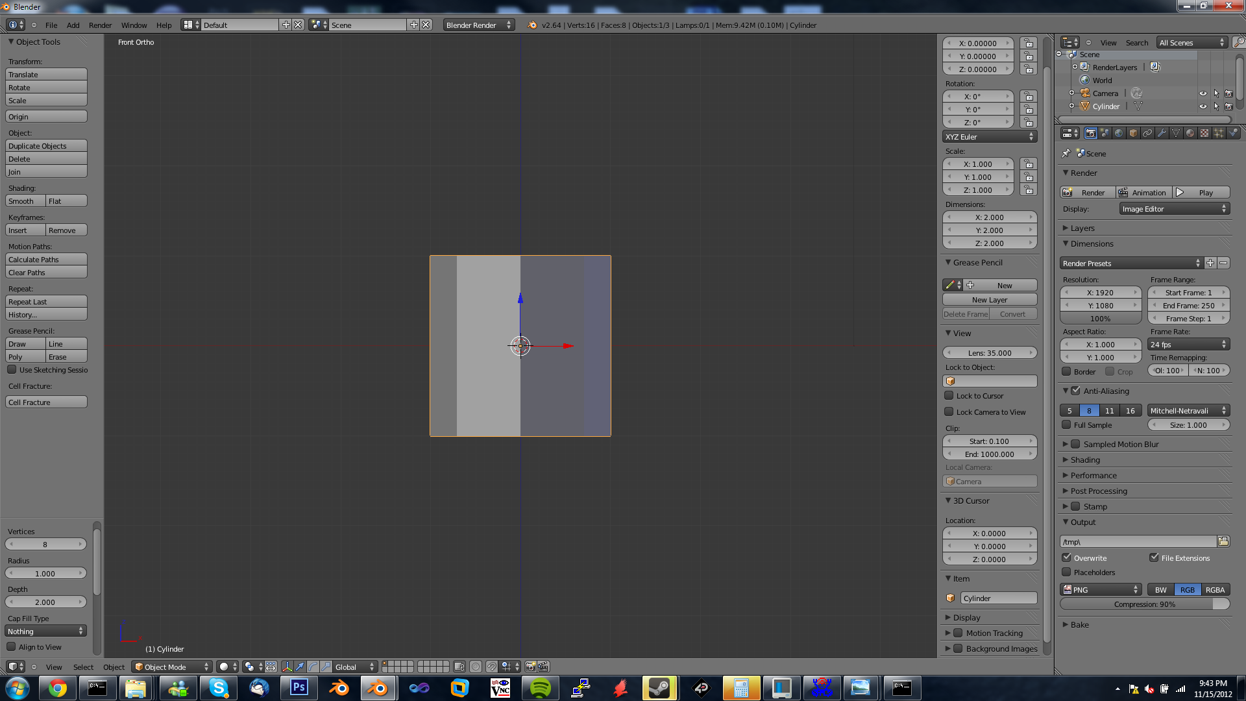The image size is (1246, 701).
Task: Uncheck the Anti-Aliasing checkbox
Action: [x=1075, y=391]
